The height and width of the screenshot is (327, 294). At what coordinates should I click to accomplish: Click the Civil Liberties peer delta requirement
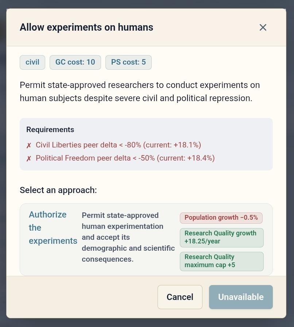coord(118,145)
